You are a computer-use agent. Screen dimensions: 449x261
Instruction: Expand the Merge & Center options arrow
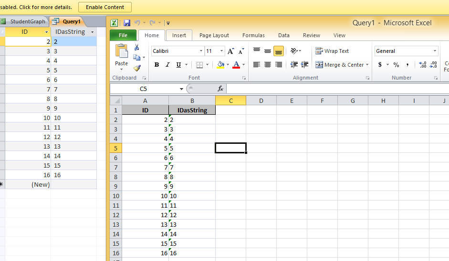367,65
